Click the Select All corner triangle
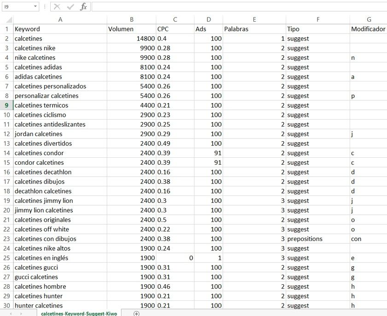The width and height of the screenshot is (387, 316). pyautogui.click(x=9, y=20)
